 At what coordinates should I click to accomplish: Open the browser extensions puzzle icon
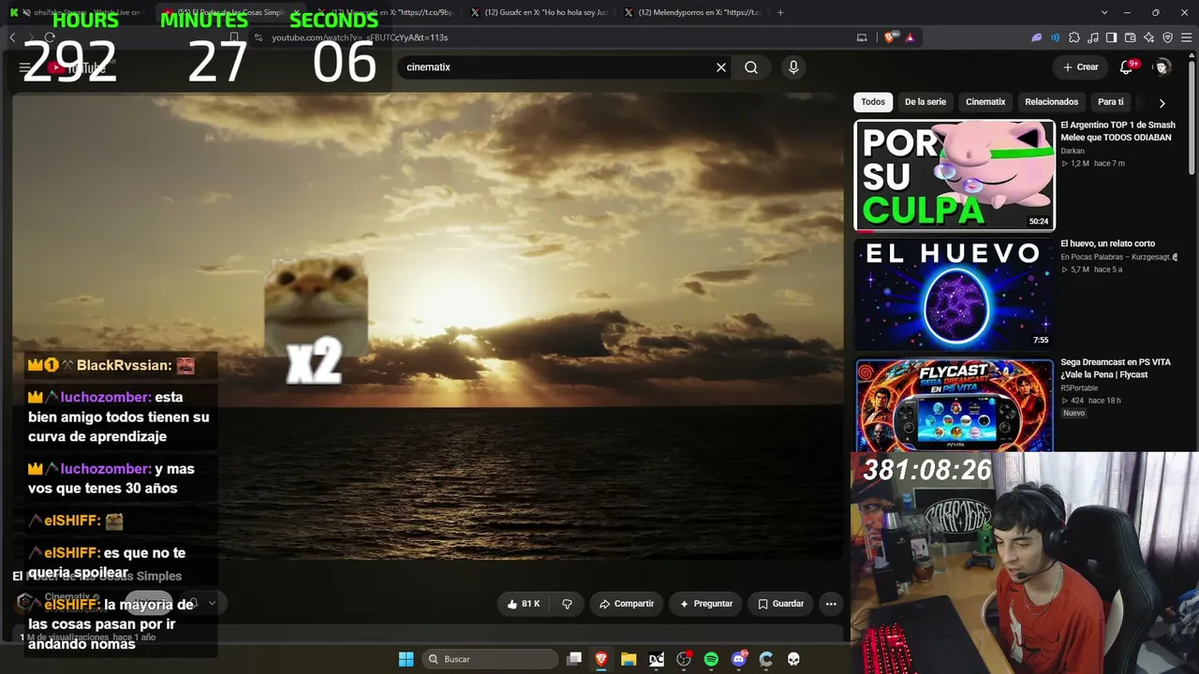pyautogui.click(x=1074, y=37)
